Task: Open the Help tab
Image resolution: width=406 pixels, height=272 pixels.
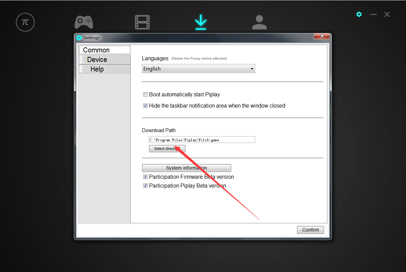Action: click(x=104, y=69)
